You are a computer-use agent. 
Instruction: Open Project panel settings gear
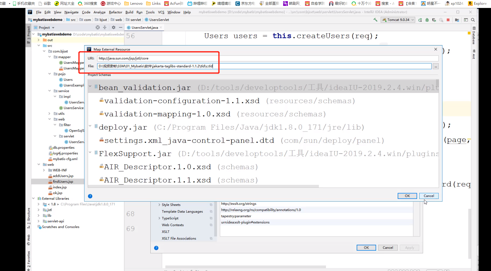pos(114,27)
